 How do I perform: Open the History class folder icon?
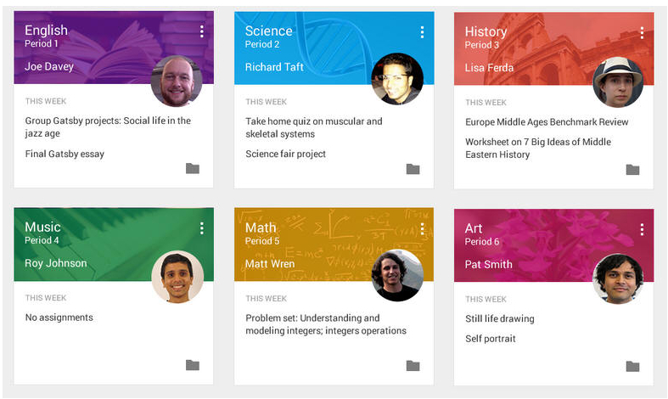tap(632, 169)
